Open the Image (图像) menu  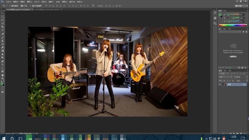coord(23,2)
